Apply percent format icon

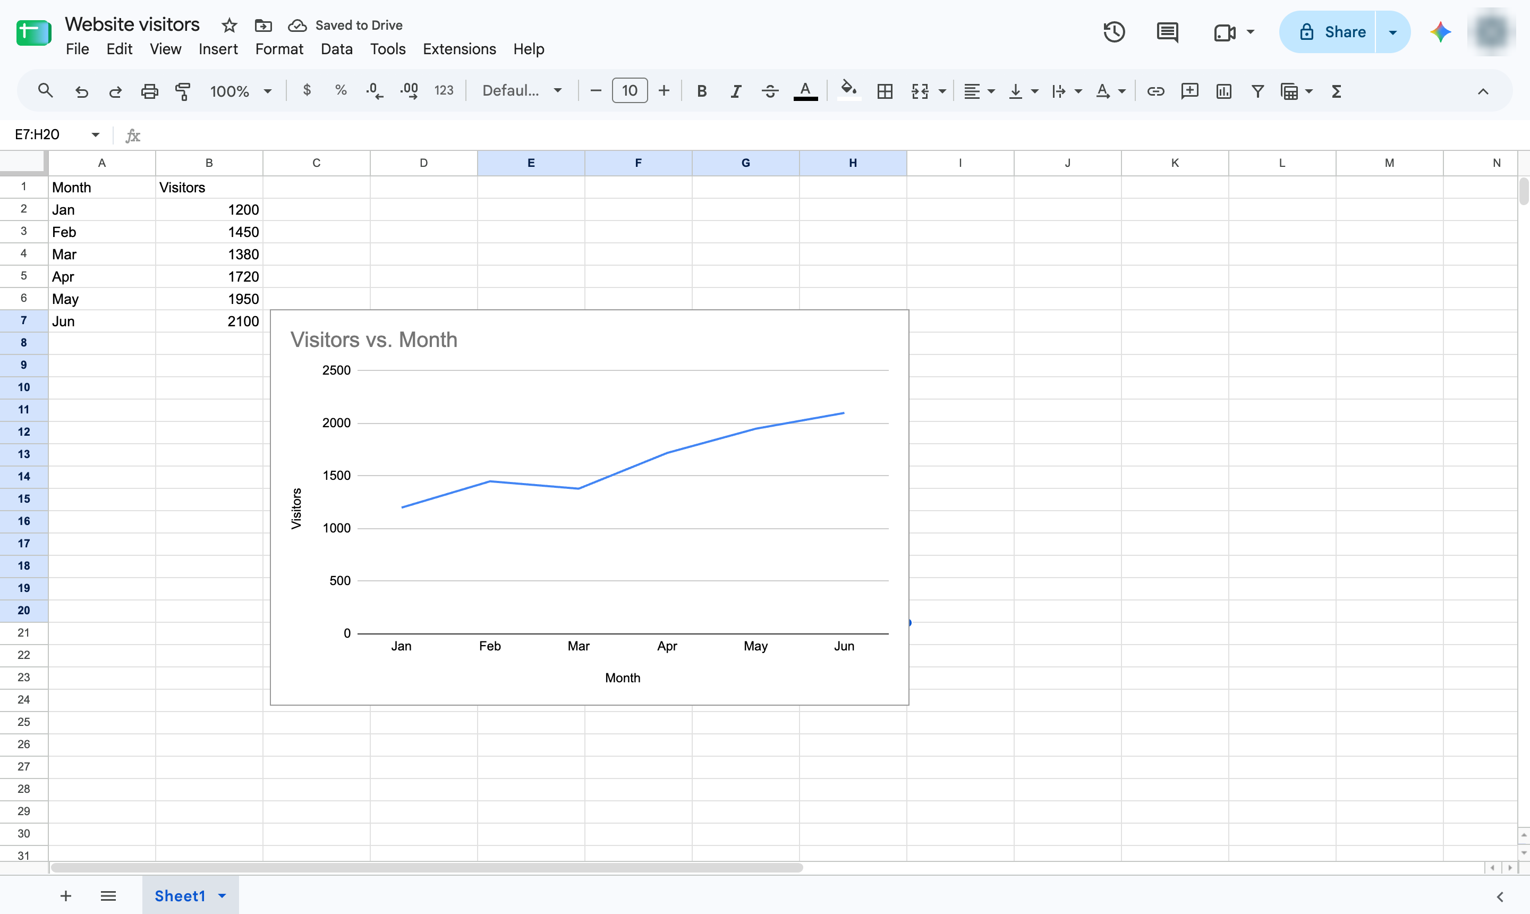click(x=341, y=90)
